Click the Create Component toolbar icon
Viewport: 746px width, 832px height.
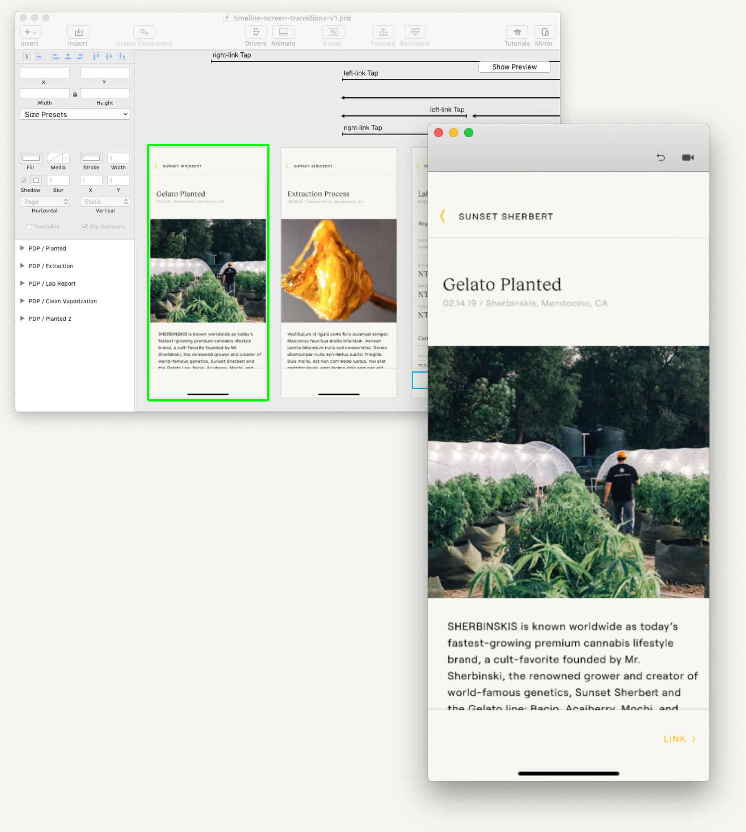click(144, 32)
